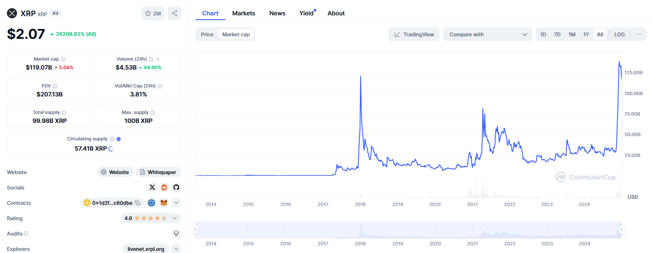Set chart range to 1D

point(543,34)
